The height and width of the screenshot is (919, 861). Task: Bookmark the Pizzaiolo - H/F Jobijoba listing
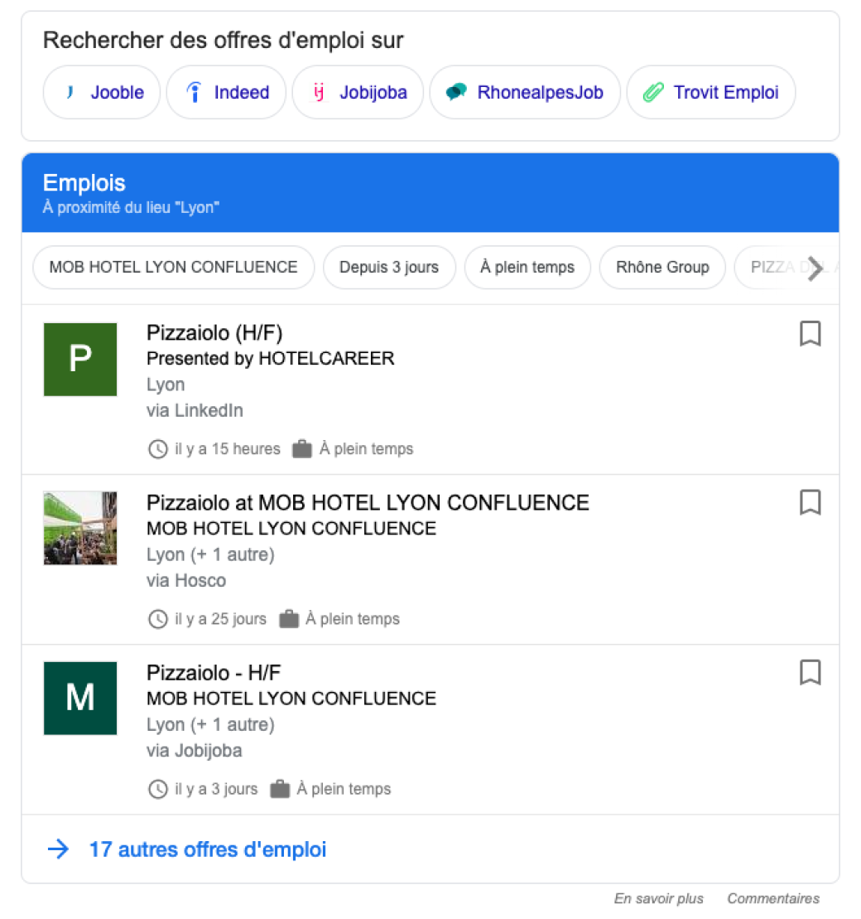(810, 672)
